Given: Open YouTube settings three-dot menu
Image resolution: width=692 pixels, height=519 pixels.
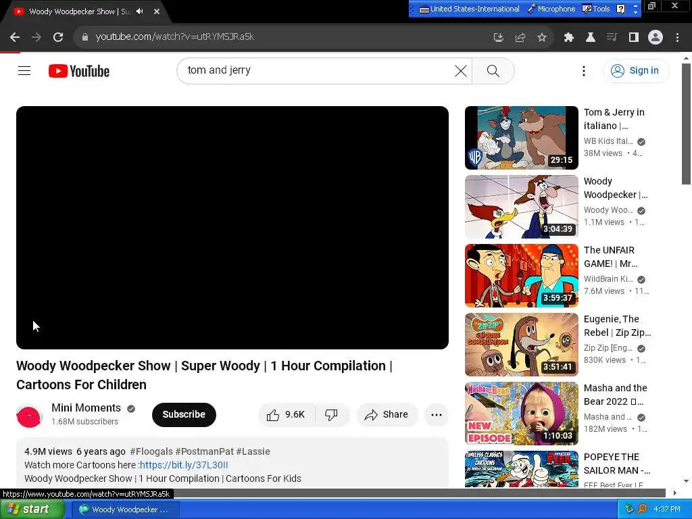Looking at the screenshot, I should (583, 70).
